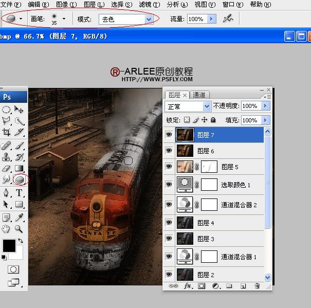Open the 不透明度 opacity slider arrow

point(266,106)
